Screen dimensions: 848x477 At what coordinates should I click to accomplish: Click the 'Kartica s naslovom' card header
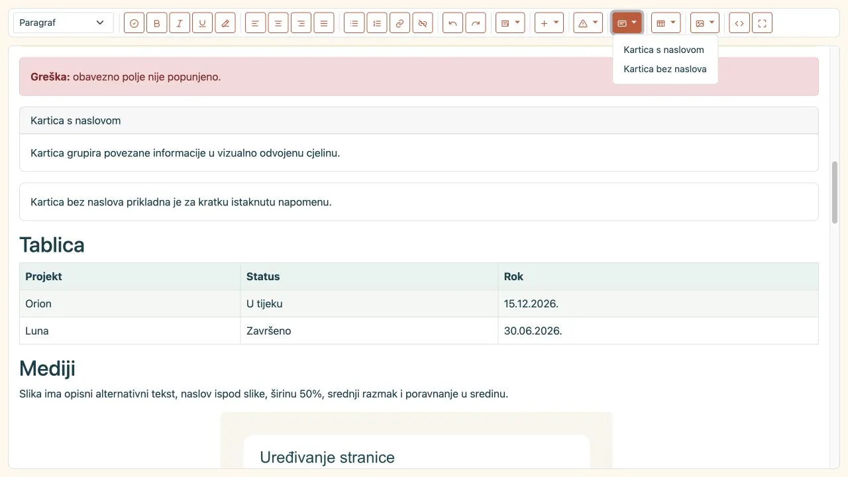tap(419, 121)
